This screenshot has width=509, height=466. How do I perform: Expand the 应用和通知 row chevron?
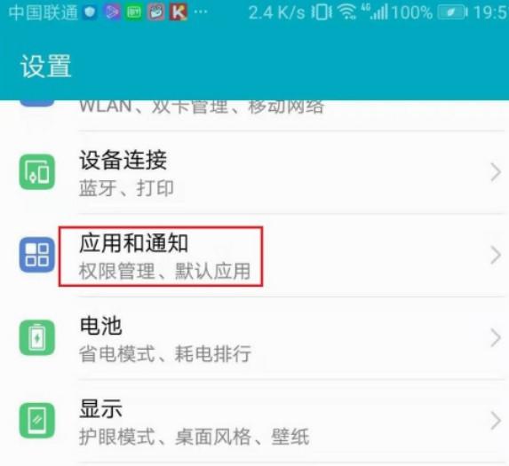point(496,256)
